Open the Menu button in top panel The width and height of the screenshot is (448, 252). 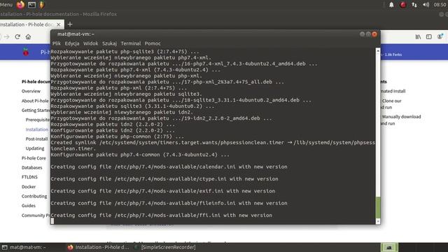[x=6, y=5]
